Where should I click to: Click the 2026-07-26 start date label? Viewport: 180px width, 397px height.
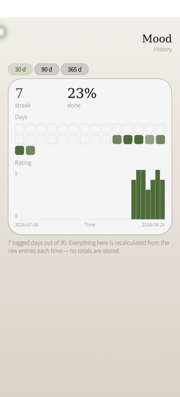pyautogui.click(x=26, y=225)
